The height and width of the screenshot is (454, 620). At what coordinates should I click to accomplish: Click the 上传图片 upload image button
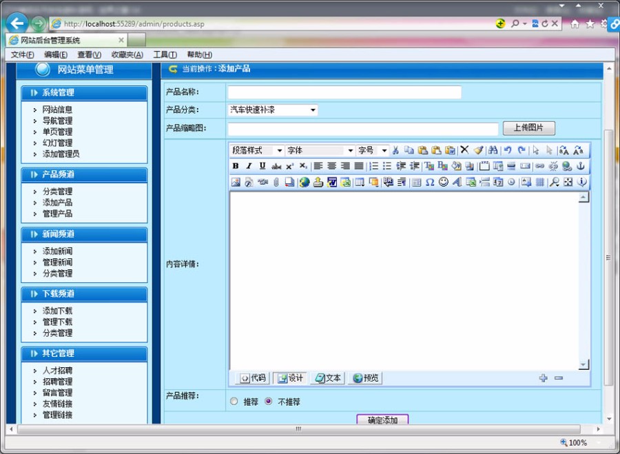(x=528, y=127)
